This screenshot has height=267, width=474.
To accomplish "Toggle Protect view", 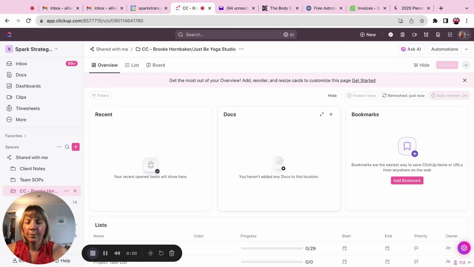I will pyautogui.click(x=361, y=96).
